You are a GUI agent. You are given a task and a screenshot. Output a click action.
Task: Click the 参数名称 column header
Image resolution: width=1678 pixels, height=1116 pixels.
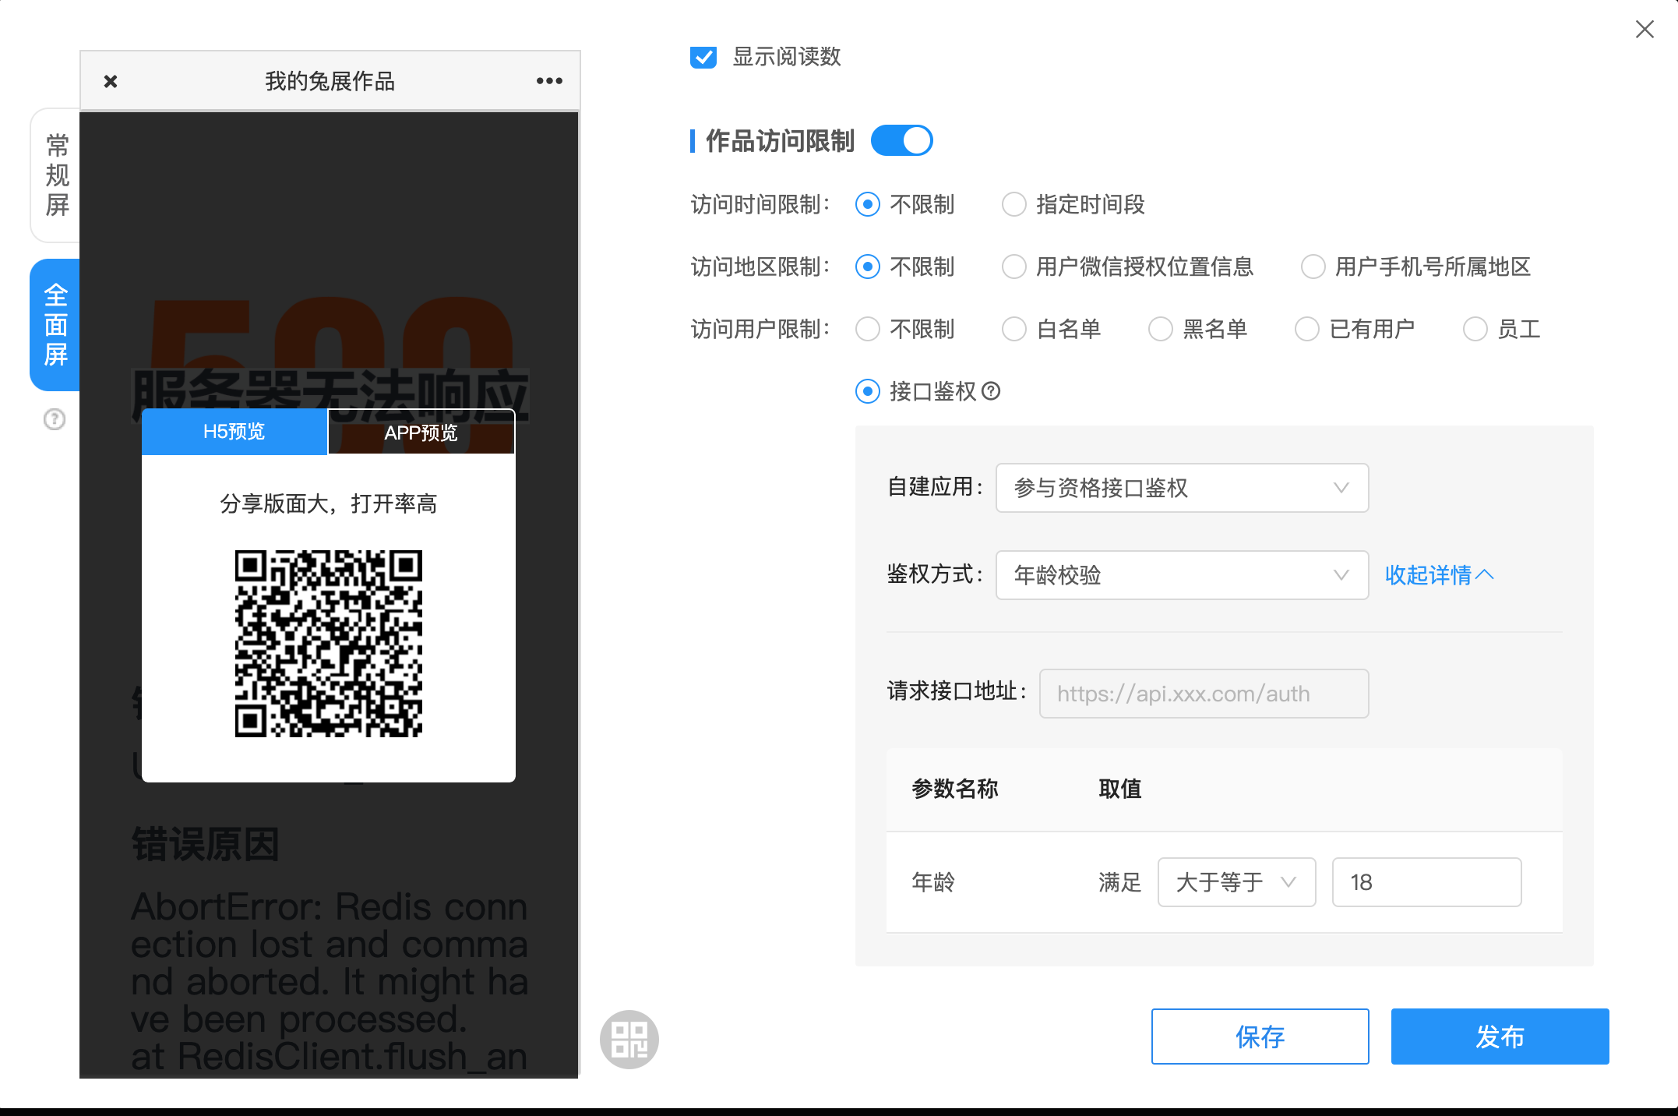click(x=955, y=789)
